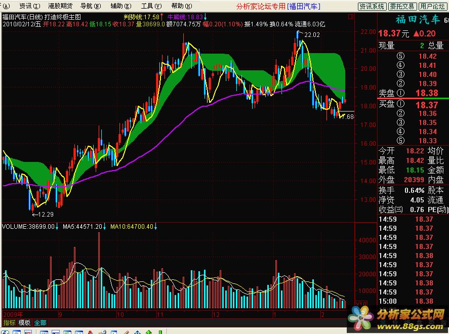This screenshot has width=449, height=334.
Task: Click the chart title 打造终极主图
Action: click(x=63, y=17)
